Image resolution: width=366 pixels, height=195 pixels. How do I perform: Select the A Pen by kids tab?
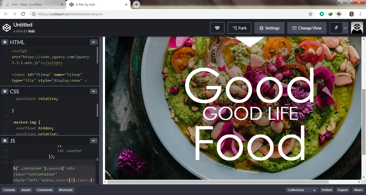pyautogui.click(x=98, y=5)
